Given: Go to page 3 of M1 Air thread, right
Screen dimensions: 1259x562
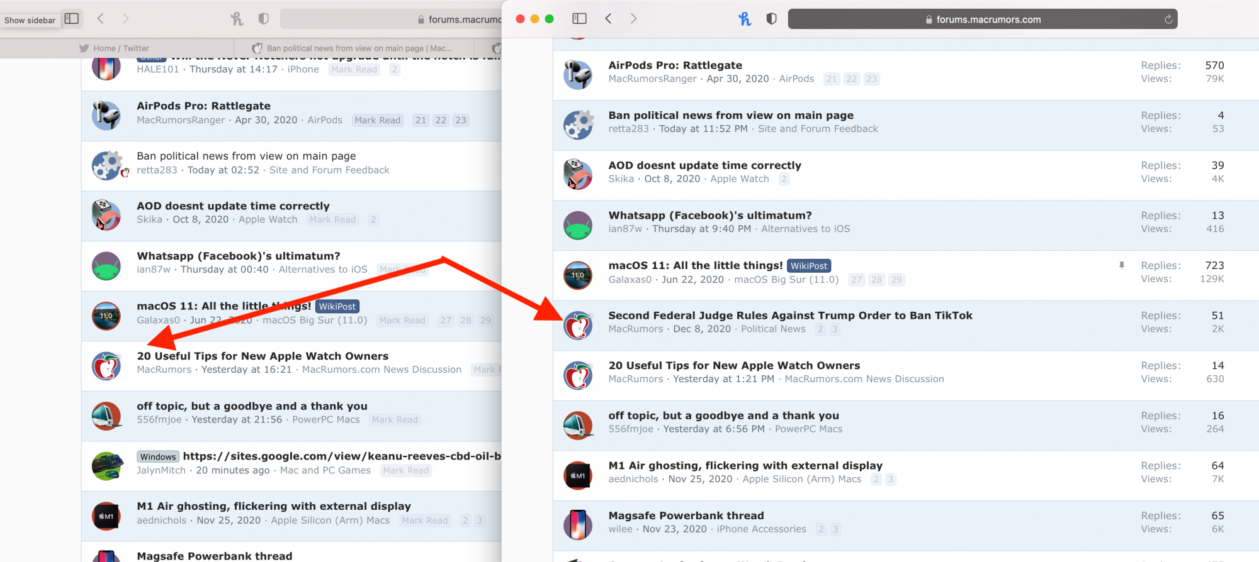Looking at the screenshot, I should 891,479.
